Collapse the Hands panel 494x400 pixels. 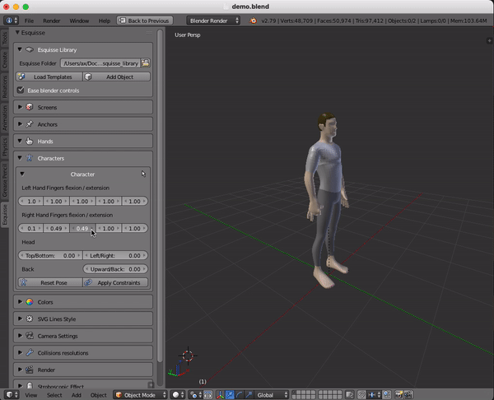coord(20,141)
